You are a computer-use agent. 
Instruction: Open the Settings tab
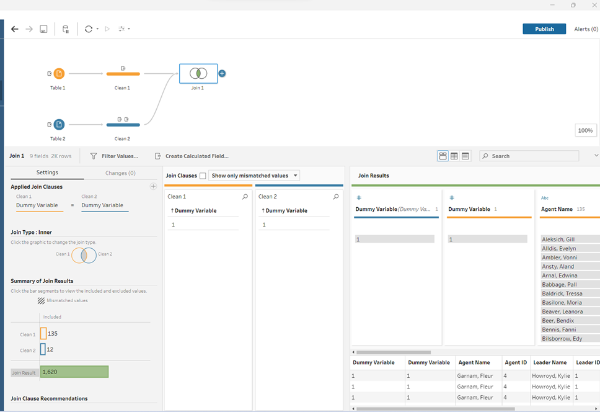[x=47, y=172]
